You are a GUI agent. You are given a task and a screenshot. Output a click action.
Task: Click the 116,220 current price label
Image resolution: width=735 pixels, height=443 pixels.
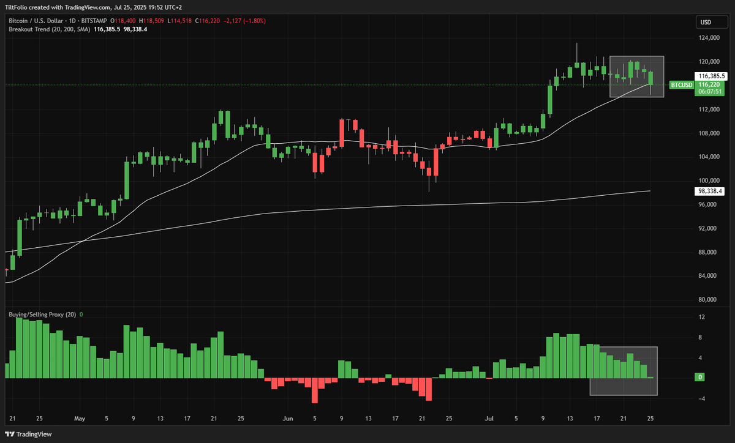pos(710,84)
